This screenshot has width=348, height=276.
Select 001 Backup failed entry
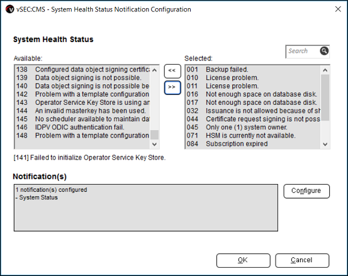pos(253,69)
